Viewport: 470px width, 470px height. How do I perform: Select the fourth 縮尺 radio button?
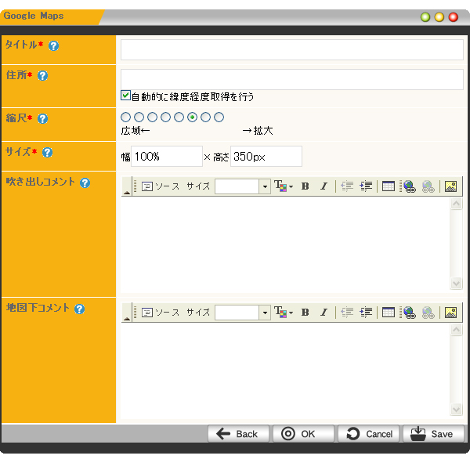[166, 117]
